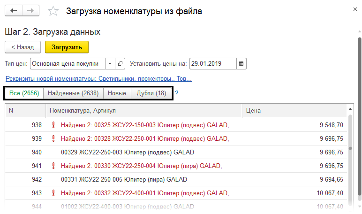The width and height of the screenshot is (362, 214).
Task: Click the back navigation arrow
Action: click(x=14, y=11)
